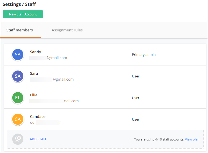This screenshot has width=208, height=153.
Task: Click the name Ellie
Action: [x=34, y=95]
